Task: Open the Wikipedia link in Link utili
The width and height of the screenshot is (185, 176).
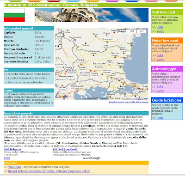Action: coord(15,167)
